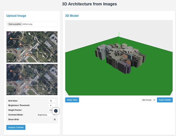Toggle the Show Grid checkbox
This screenshot has width=176, height=136.
click(55, 119)
